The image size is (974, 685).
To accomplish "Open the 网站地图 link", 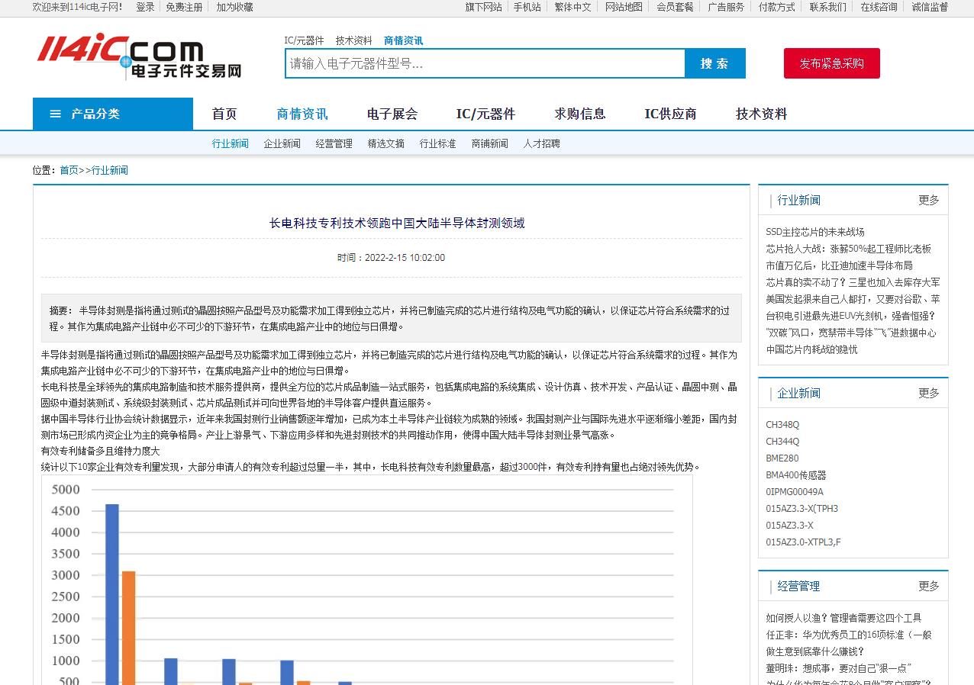I will [x=624, y=7].
